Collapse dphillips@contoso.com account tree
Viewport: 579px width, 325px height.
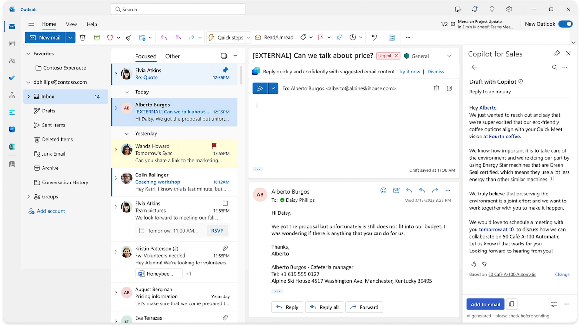click(29, 82)
